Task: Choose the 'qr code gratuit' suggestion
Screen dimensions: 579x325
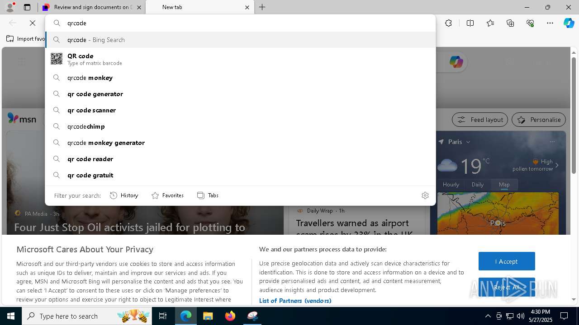Action: point(240,175)
